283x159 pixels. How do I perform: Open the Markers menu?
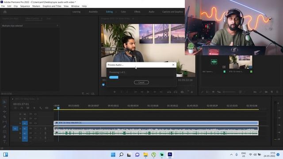[x=36, y=6]
